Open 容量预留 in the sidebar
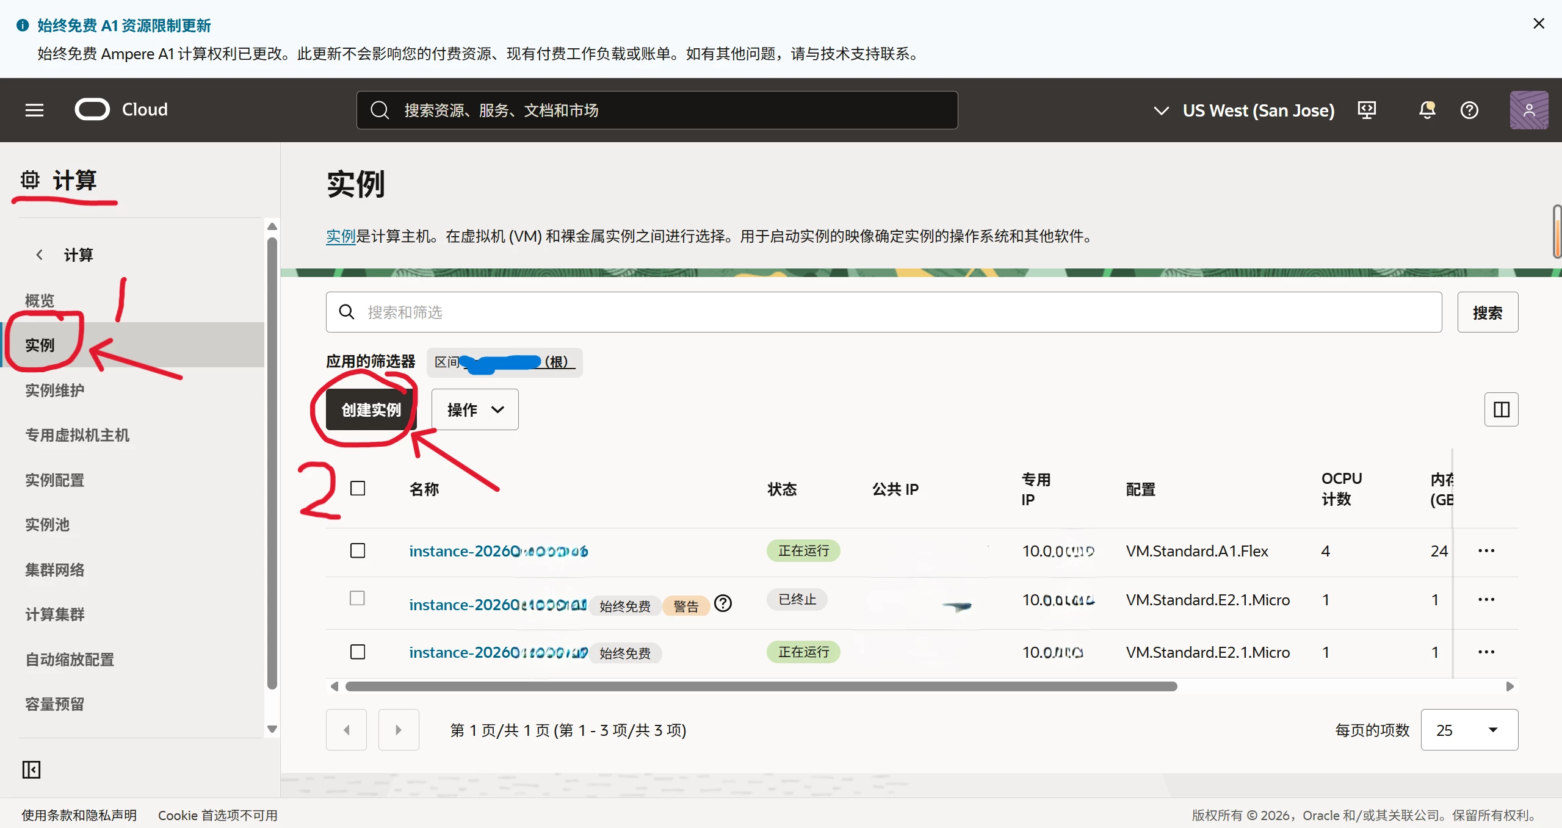The image size is (1562, 828). click(x=55, y=704)
